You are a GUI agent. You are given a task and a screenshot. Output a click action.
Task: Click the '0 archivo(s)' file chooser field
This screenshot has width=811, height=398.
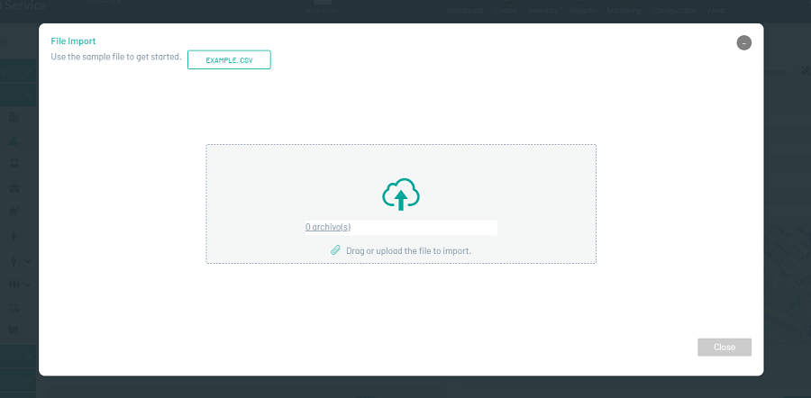click(x=401, y=228)
